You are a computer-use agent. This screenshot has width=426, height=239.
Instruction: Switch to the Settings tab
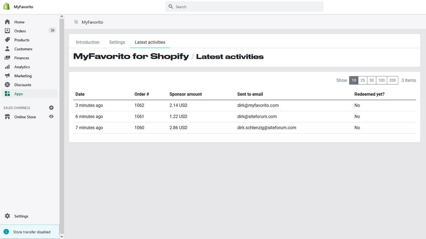(117, 42)
